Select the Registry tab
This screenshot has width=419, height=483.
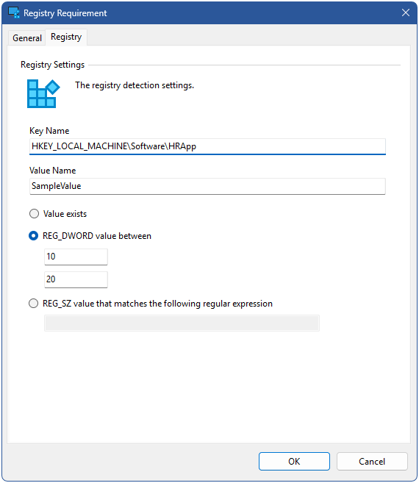66,37
